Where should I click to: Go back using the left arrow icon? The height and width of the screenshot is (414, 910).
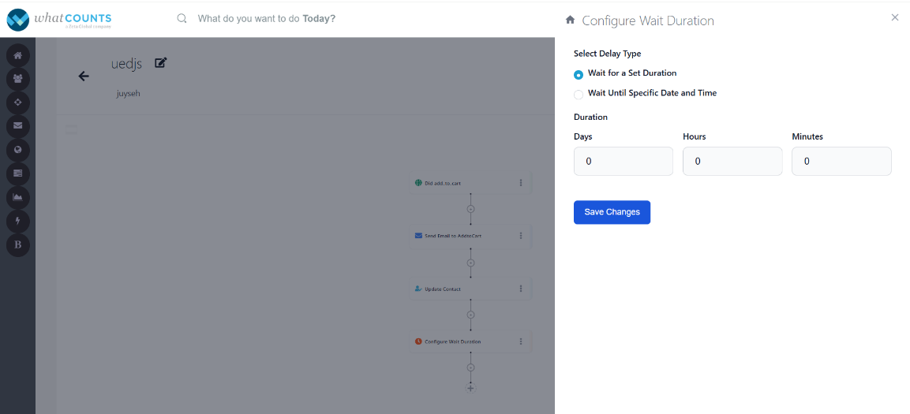tap(84, 76)
